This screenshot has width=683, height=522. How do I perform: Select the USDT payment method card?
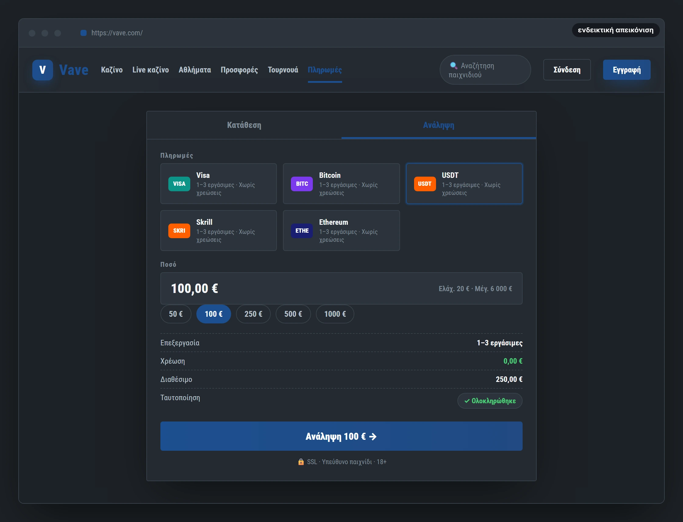point(464,184)
